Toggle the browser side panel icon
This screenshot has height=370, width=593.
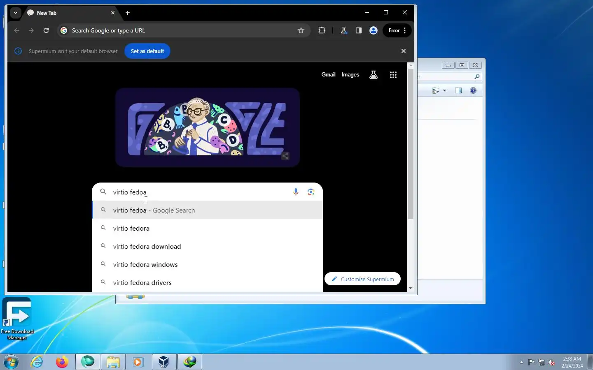(358, 30)
